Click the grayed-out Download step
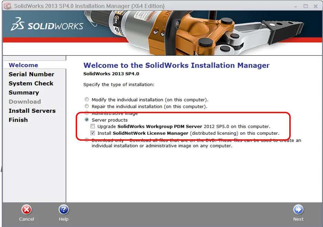 [x=24, y=101]
